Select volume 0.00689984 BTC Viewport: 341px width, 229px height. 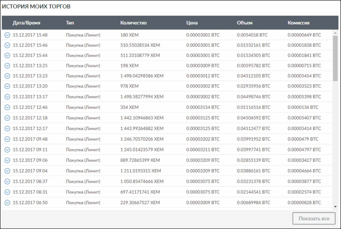(254, 203)
